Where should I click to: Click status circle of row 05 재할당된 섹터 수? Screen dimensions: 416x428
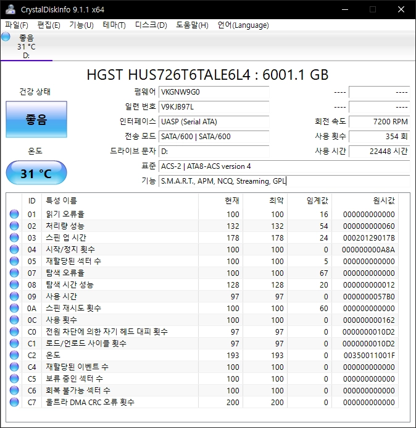[x=14, y=261]
